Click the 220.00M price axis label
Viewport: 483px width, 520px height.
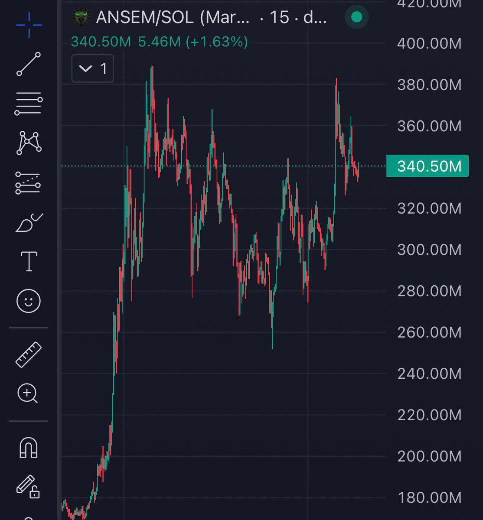point(429,415)
